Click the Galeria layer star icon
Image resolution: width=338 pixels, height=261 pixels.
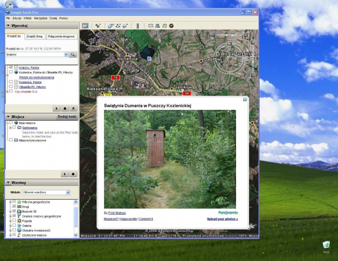tap(19, 226)
